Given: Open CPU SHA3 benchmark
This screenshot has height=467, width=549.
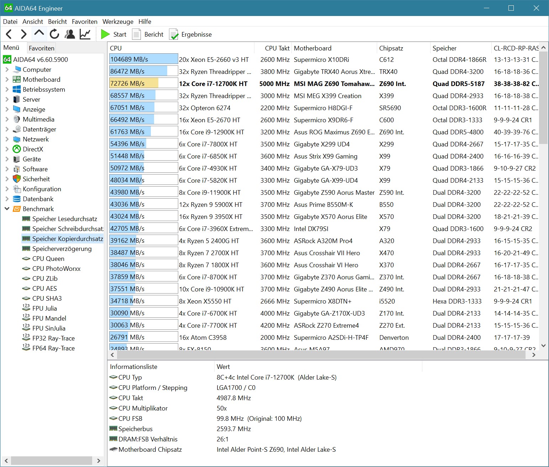Looking at the screenshot, I should coord(42,299).
